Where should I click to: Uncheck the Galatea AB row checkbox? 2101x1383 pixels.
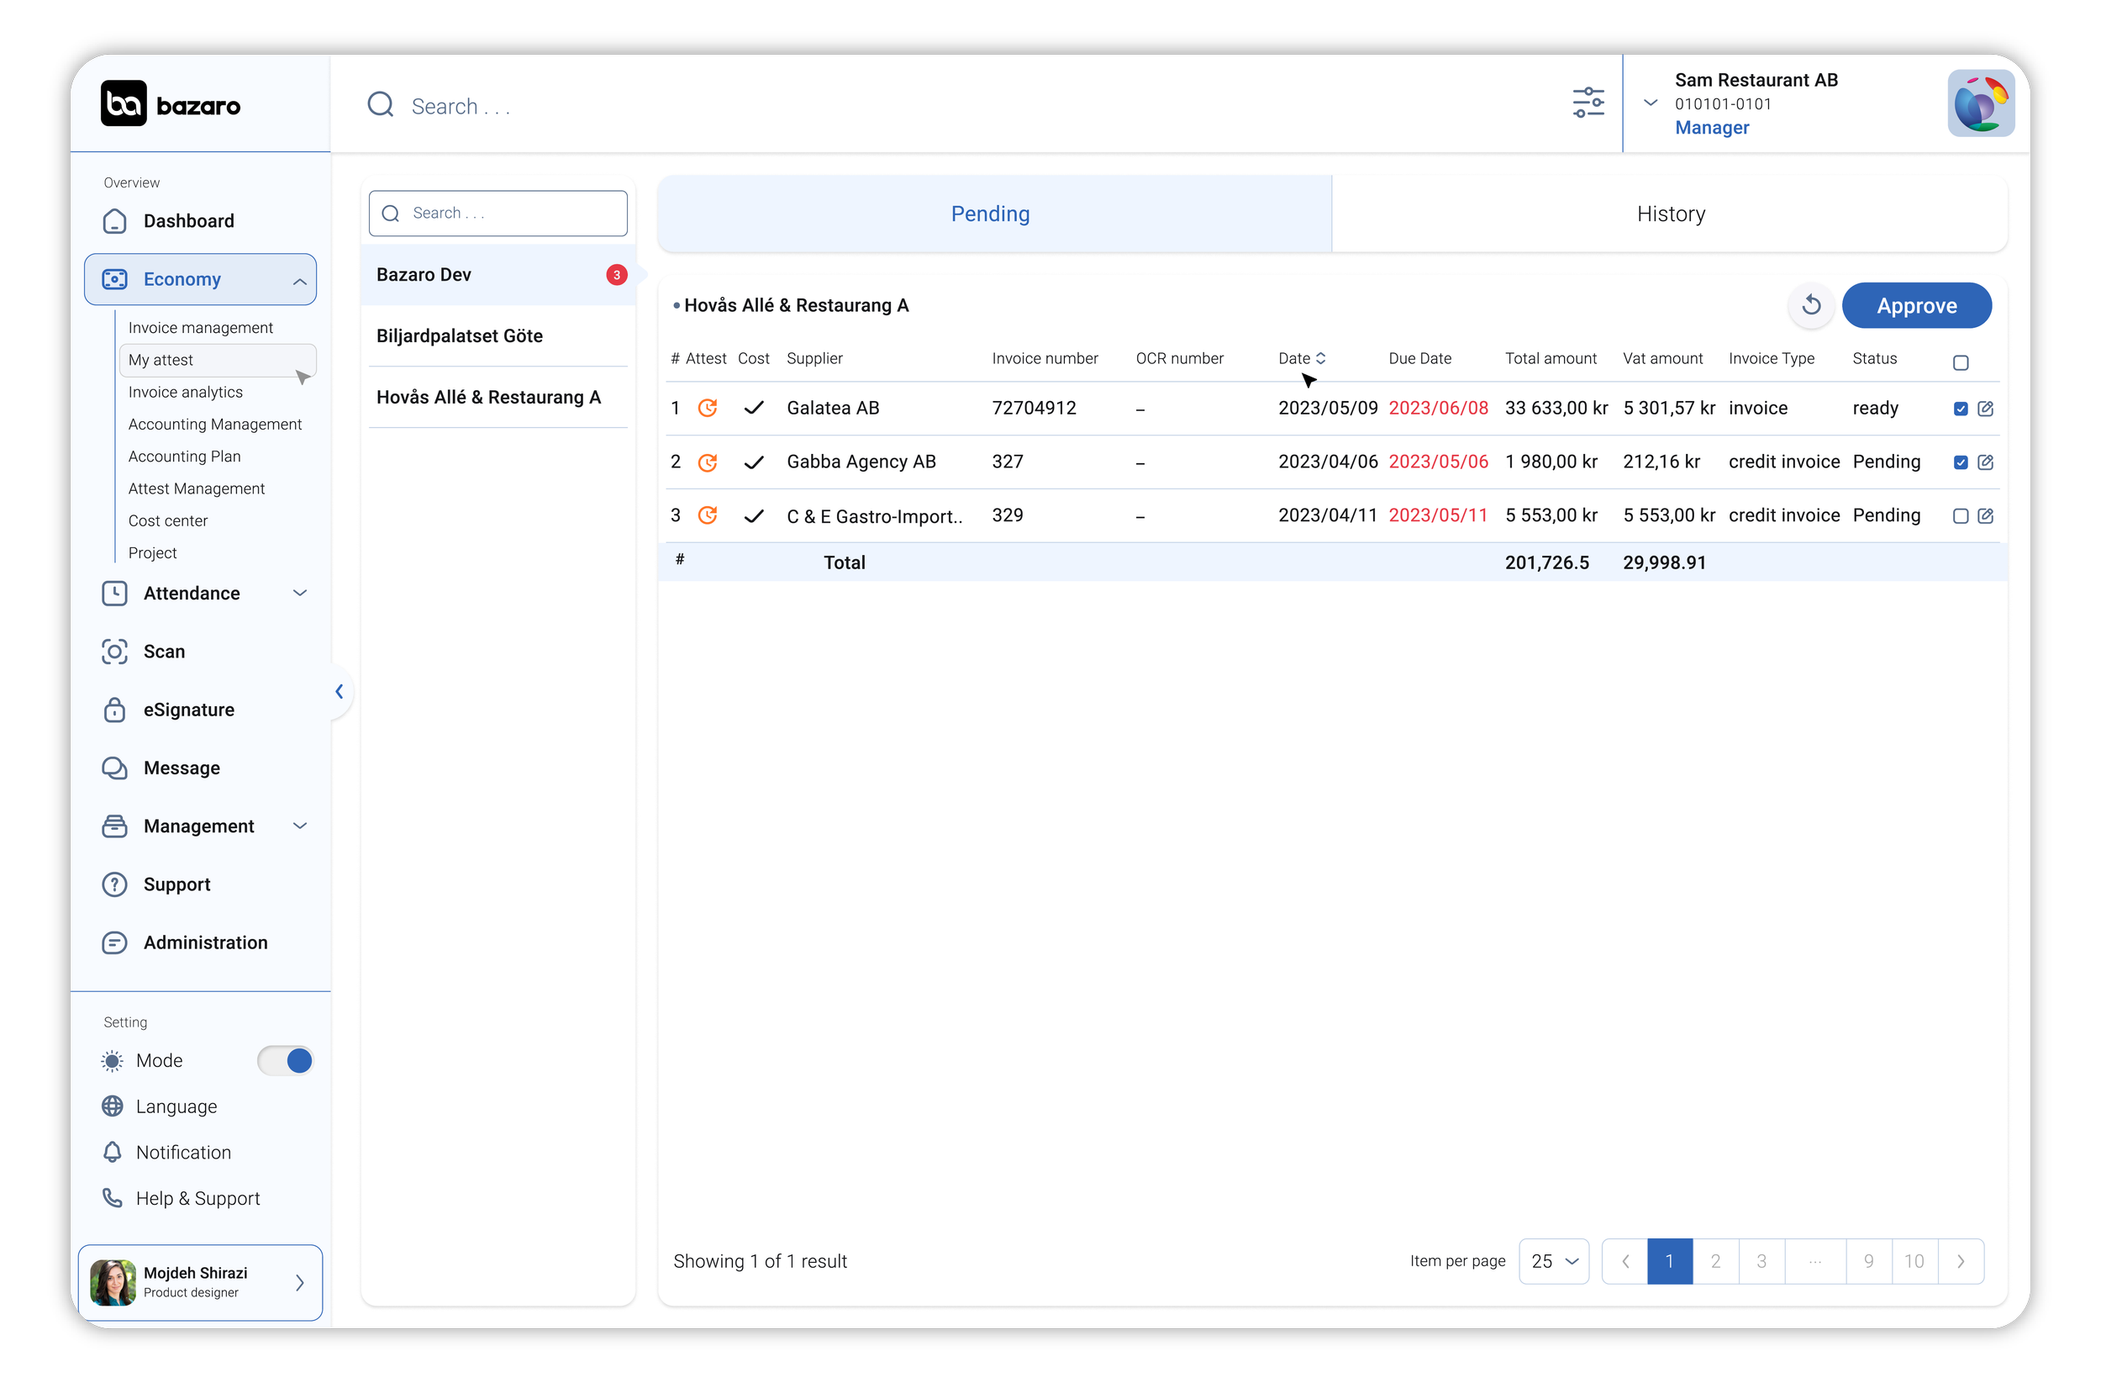click(x=1961, y=408)
